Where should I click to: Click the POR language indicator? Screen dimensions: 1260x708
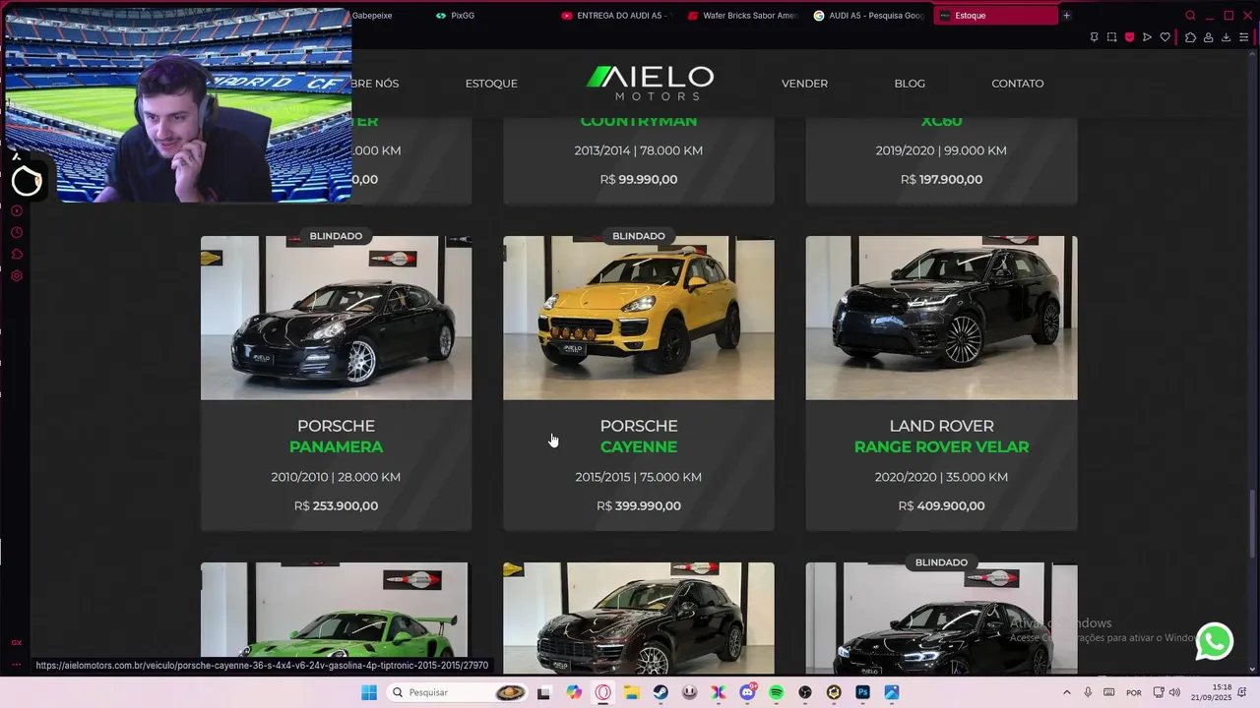pos(1134,692)
